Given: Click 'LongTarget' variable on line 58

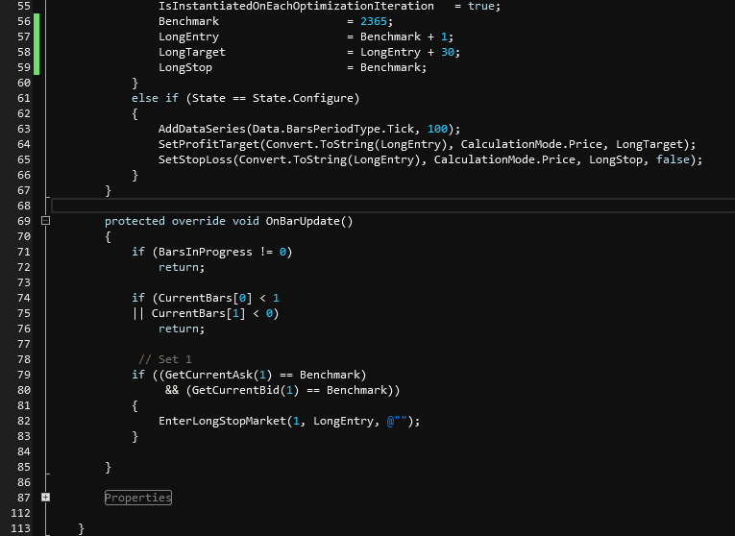Looking at the screenshot, I should click(x=192, y=52).
